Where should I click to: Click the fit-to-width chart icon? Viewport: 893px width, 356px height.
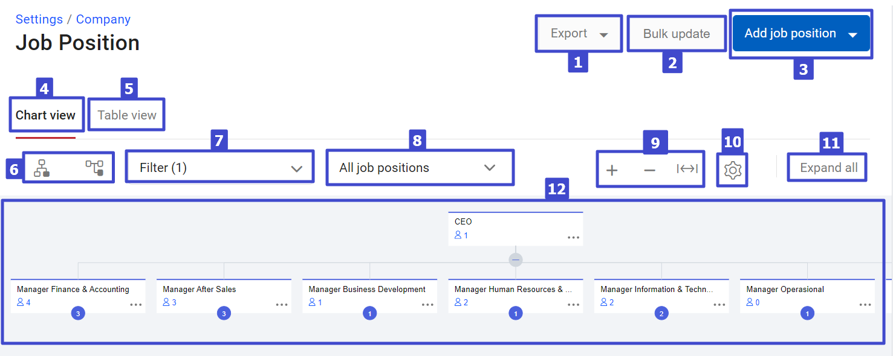[x=687, y=169]
